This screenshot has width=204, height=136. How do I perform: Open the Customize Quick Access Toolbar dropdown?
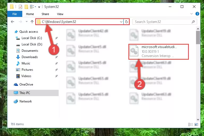[39, 7]
